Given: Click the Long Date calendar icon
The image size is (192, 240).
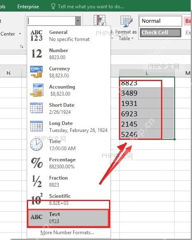Looking at the screenshot, I should coord(36,126).
